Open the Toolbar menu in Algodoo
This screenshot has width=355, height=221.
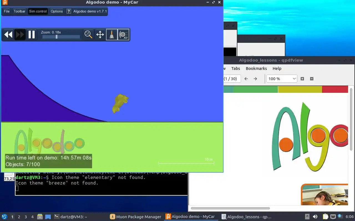click(x=19, y=11)
